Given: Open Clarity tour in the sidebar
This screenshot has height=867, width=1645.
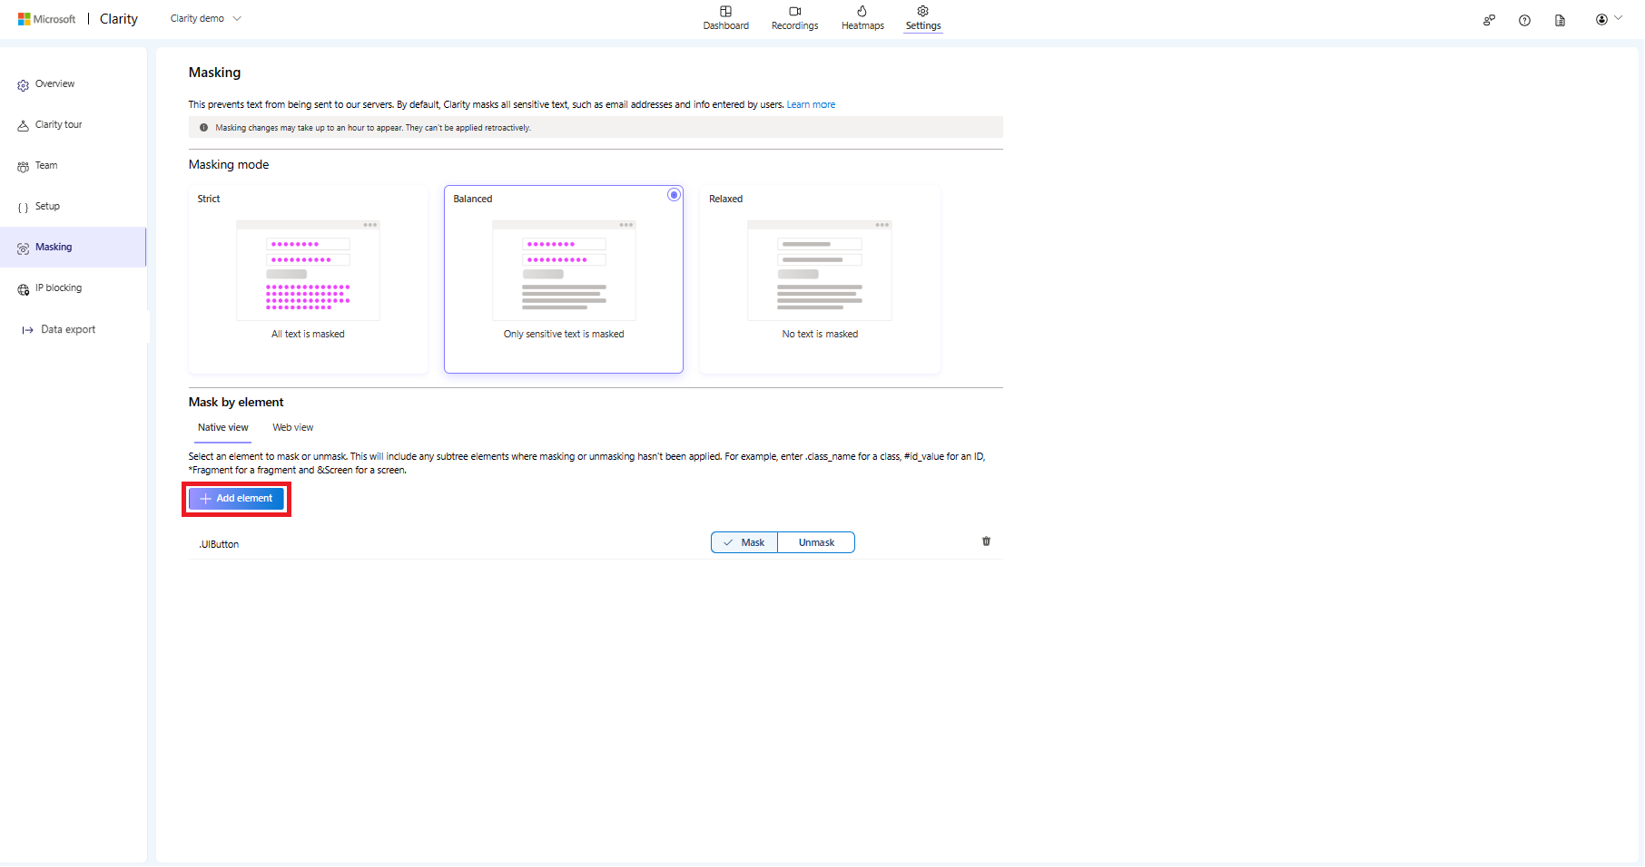Looking at the screenshot, I should (73, 125).
